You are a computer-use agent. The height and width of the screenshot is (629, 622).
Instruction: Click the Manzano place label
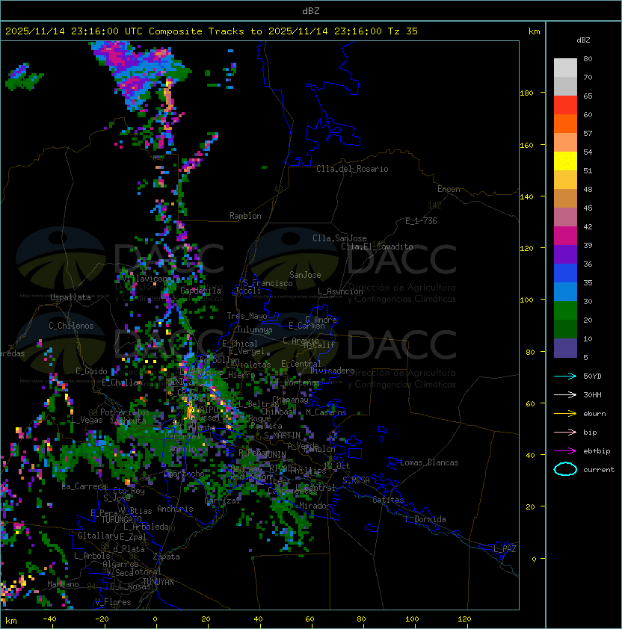(63, 584)
